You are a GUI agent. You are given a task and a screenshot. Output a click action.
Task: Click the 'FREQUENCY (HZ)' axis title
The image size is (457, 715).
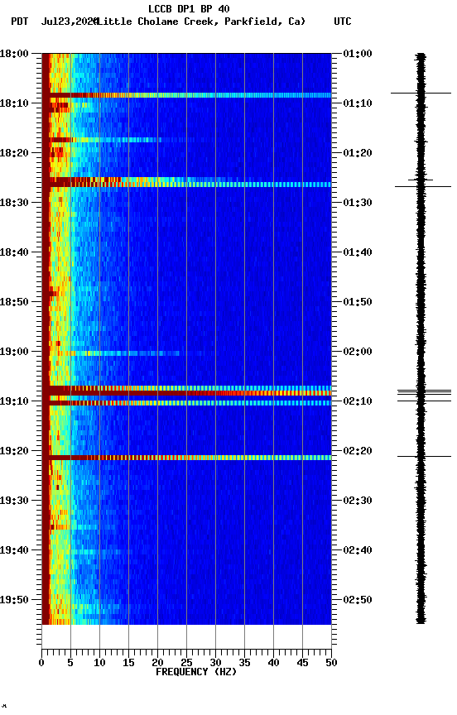point(196,672)
